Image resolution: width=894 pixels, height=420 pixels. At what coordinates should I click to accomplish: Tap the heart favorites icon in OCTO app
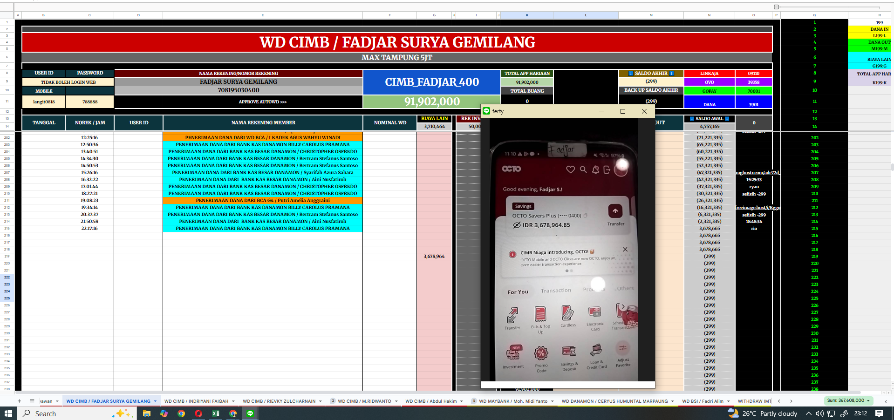[x=570, y=169]
